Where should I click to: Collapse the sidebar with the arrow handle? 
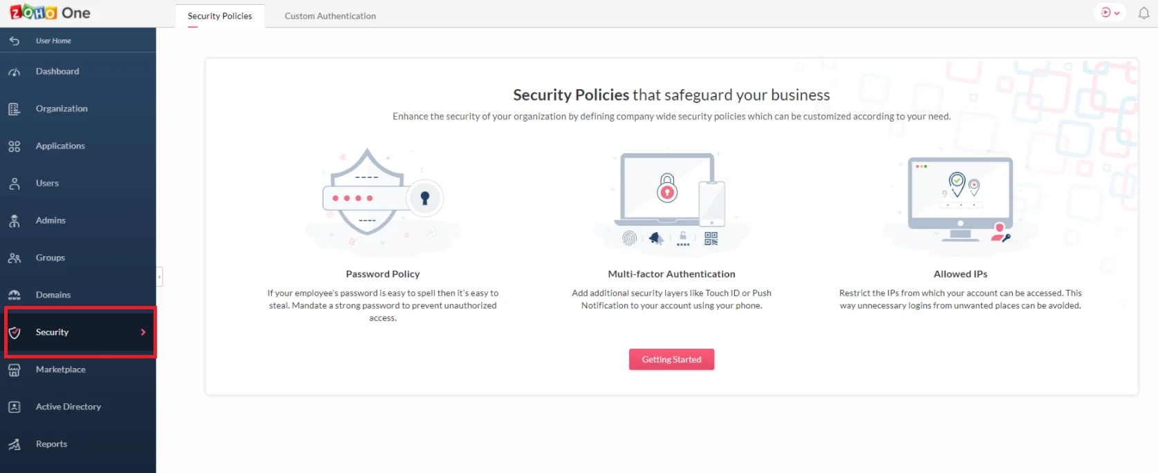(158, 276)
